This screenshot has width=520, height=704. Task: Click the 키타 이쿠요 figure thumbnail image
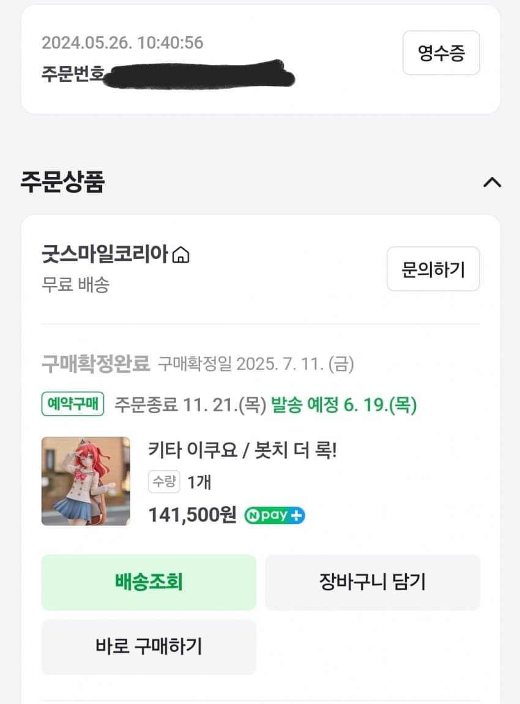click(86, 481)
